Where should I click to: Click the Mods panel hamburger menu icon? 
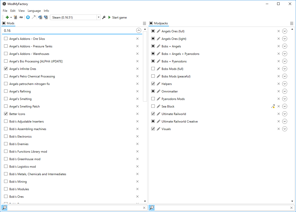click(x=144, y=23)
